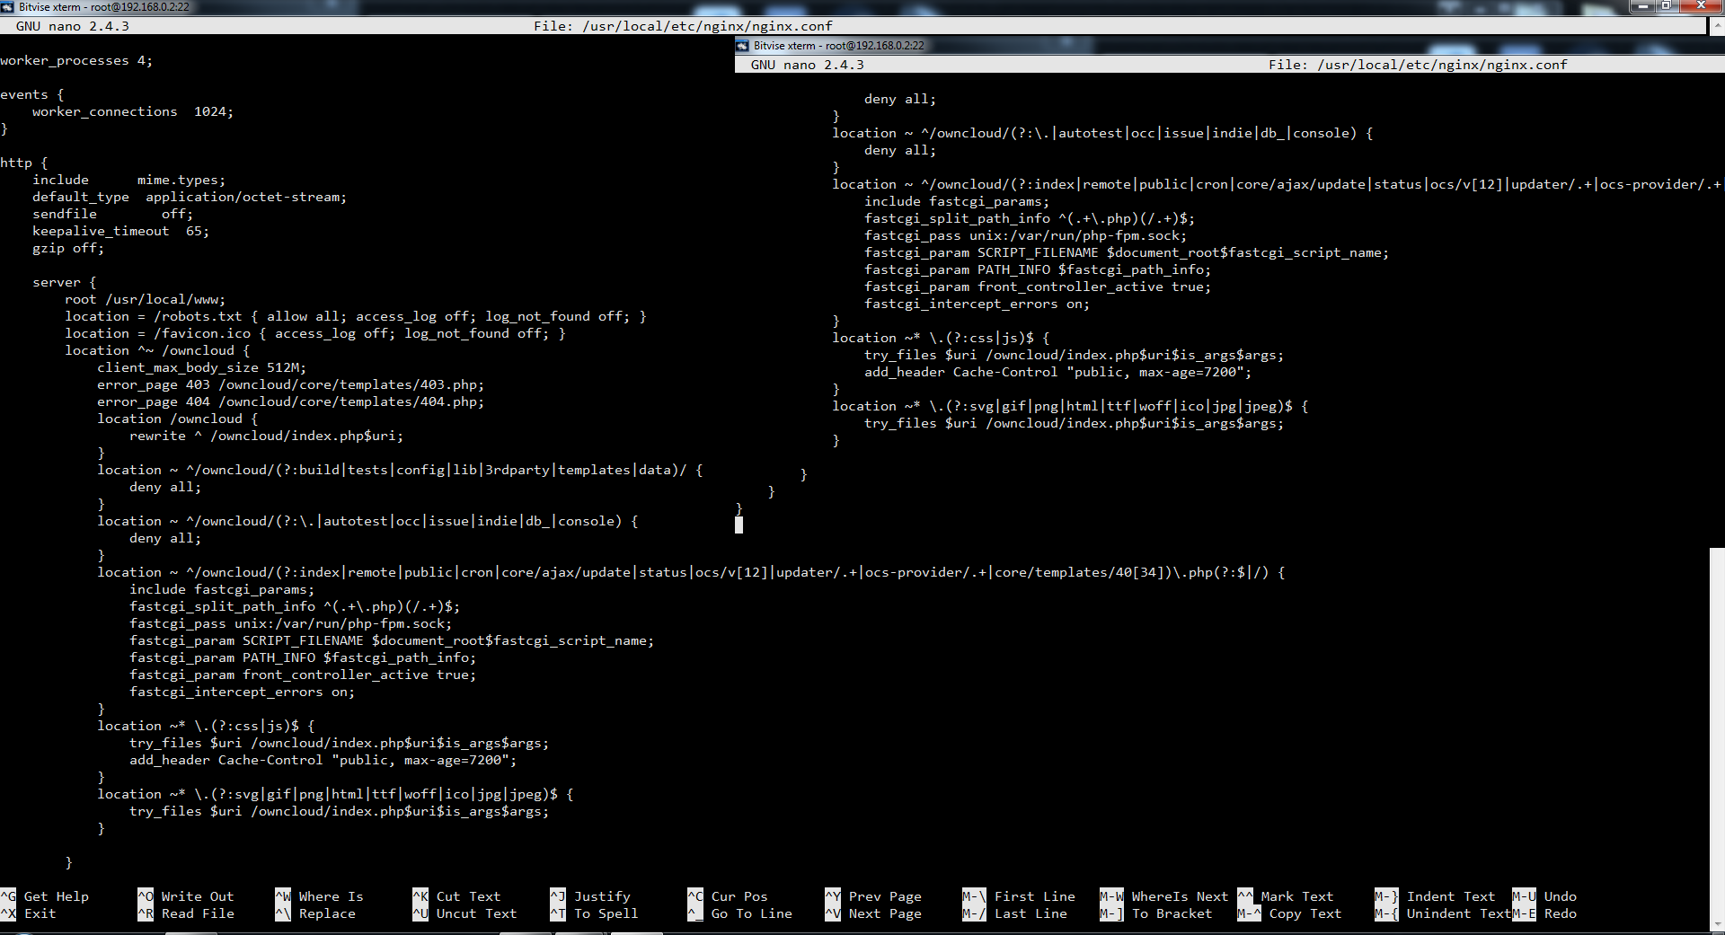Click the ^\ Replace shortcut label

click(x=315, y=913)
